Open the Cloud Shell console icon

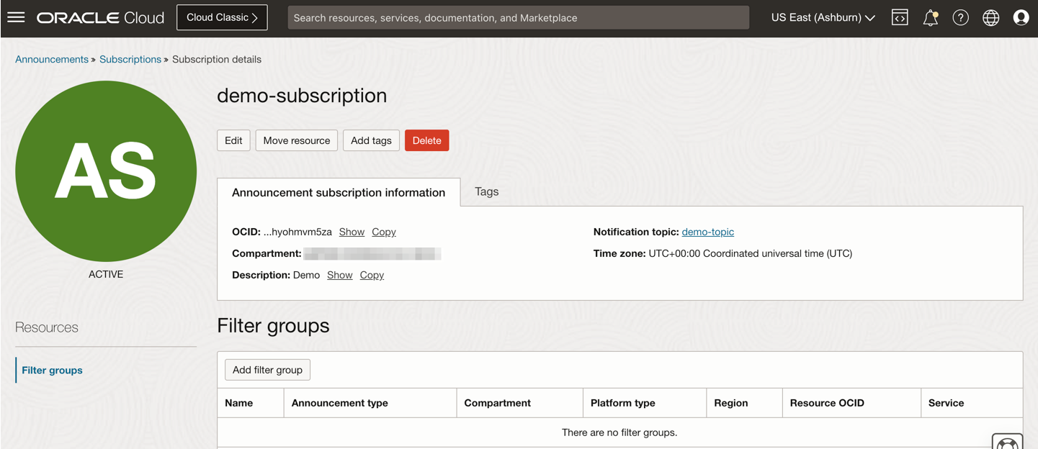pos(899,17)
